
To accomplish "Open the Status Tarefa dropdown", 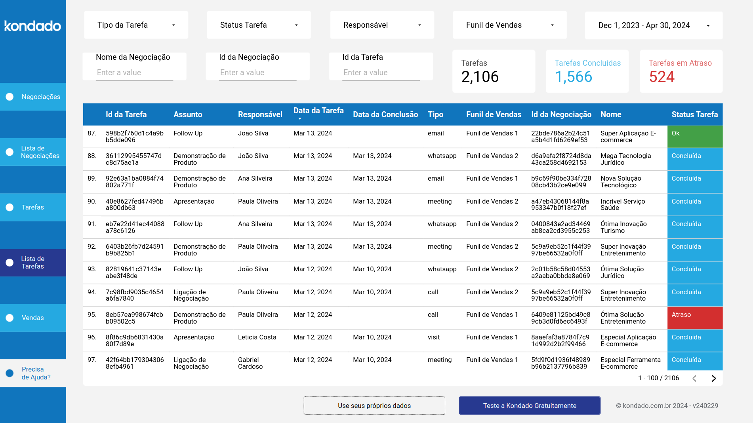I will (259, 25).
